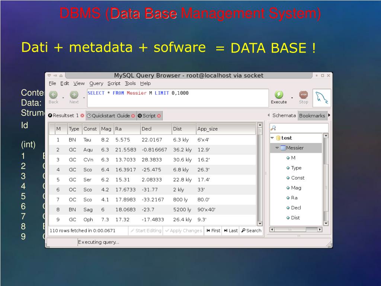Click the green Execute lightning icon
The image size is (381, 286).
tap(279, 95)
